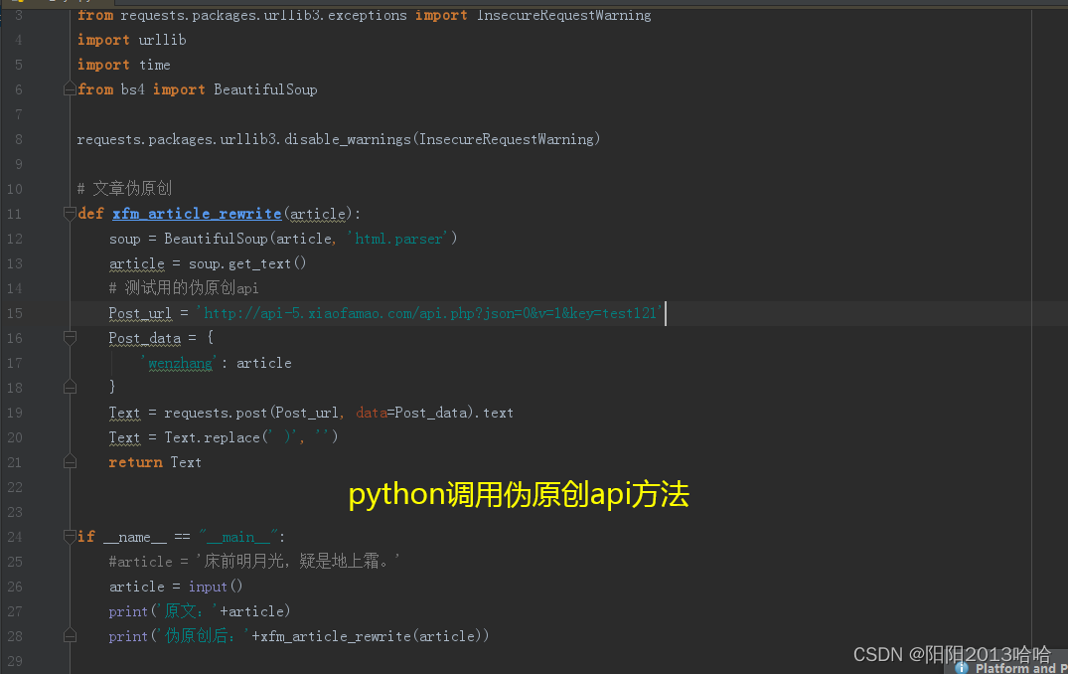Place the cursor in the xiaofamao API URL string
1068x674 pixels.
tap(429, 313)
